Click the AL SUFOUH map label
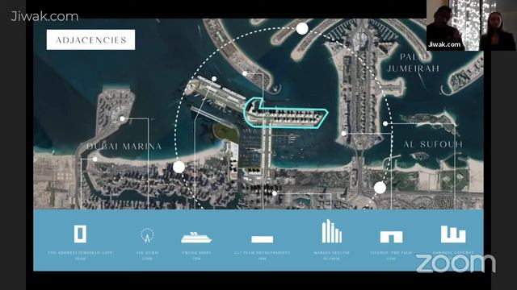Screen dimensions: 517x290 click(x=433, y=144)
